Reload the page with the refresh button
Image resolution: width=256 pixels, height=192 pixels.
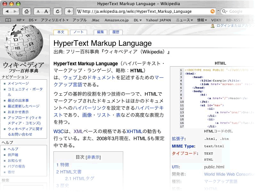58,12
